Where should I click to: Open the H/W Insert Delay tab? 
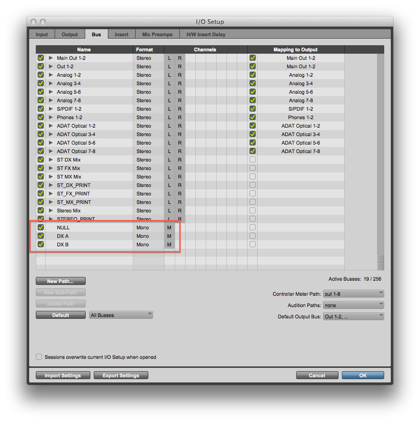206,34
